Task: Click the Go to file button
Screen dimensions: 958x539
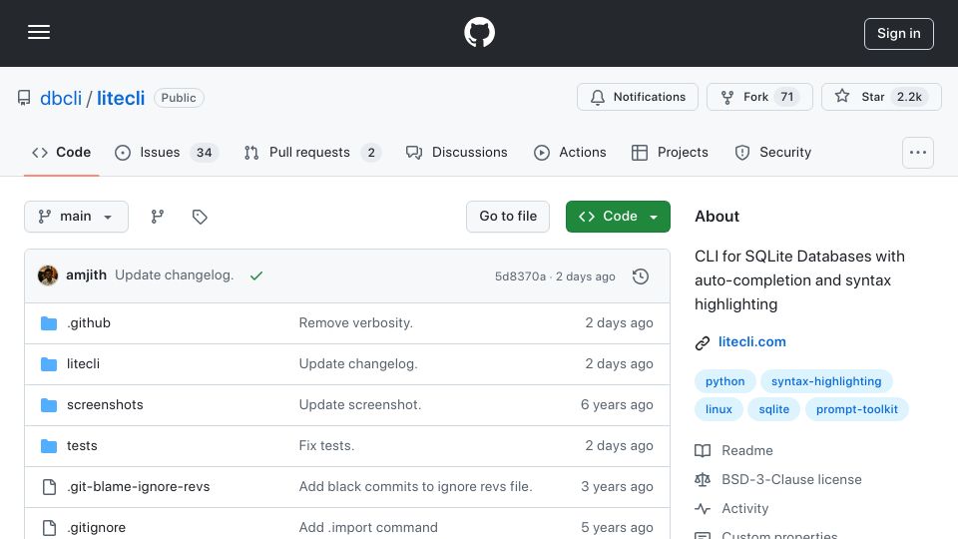Action: pos(508,217)
